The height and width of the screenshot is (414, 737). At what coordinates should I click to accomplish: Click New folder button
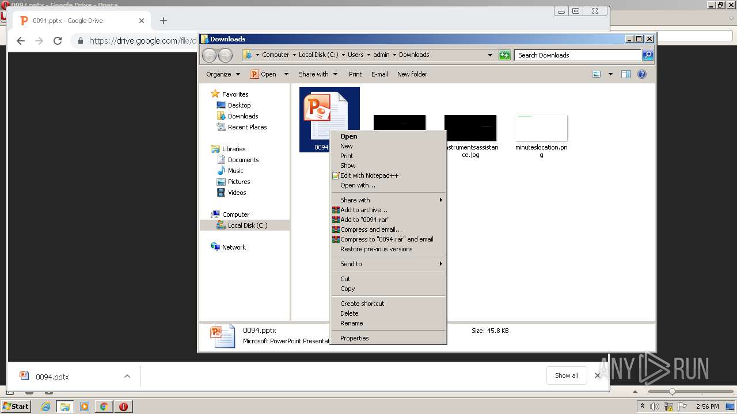[x=412, y=74]
